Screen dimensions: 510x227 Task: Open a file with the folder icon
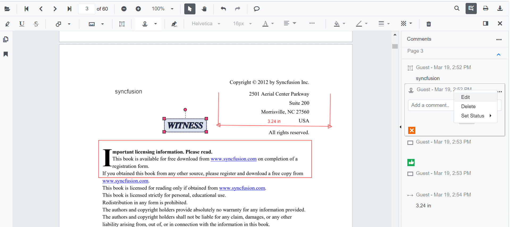[x=7, y=9]
